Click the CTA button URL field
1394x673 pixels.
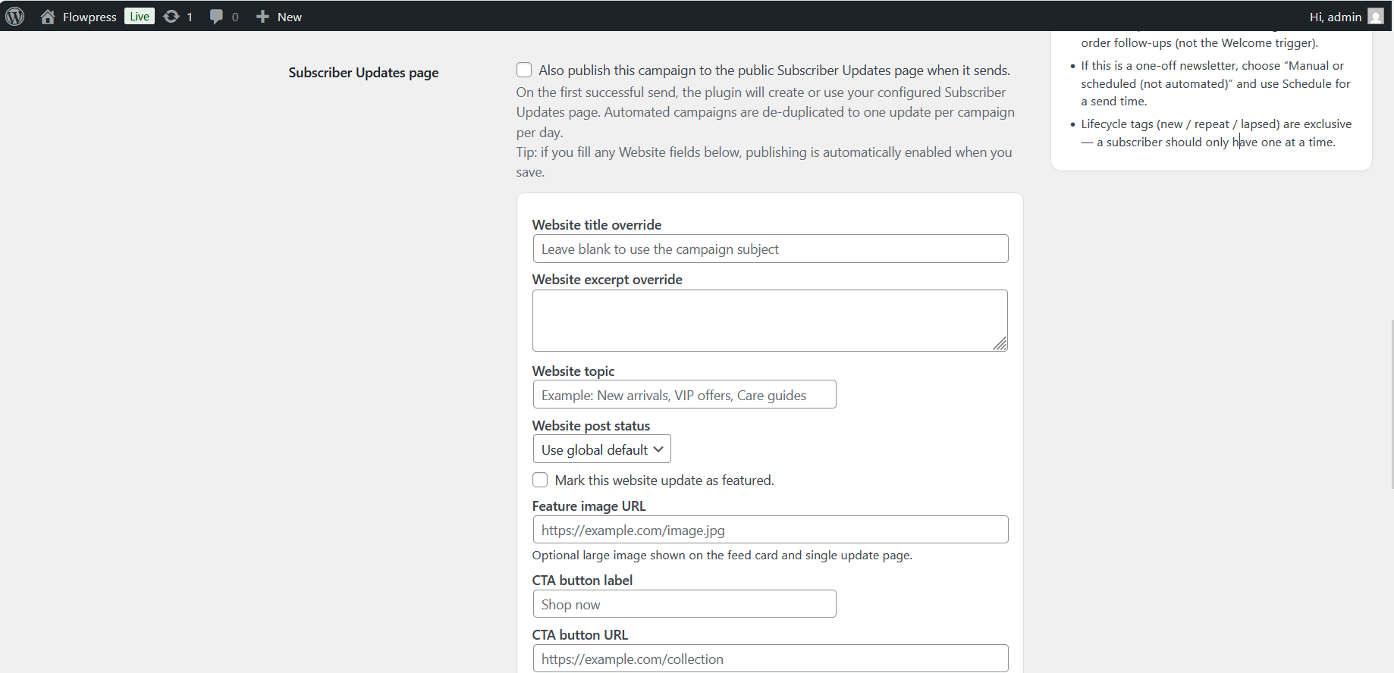pos(771,659)
